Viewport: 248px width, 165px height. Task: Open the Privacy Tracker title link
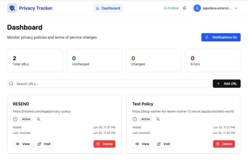tap(36, 8)
